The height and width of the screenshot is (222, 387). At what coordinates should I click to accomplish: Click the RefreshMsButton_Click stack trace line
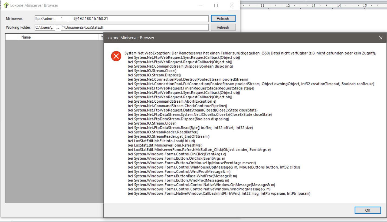pyautogui.click(x=199, y=150)
